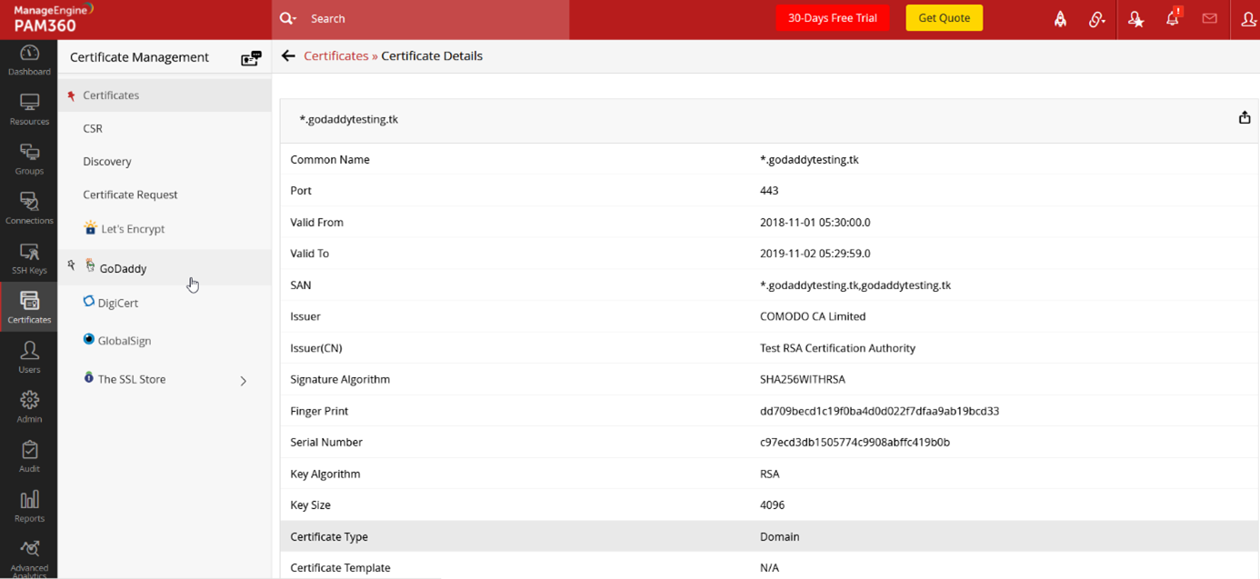
Task: Open the SSH Keys section
Action: [x=29, y=258]
